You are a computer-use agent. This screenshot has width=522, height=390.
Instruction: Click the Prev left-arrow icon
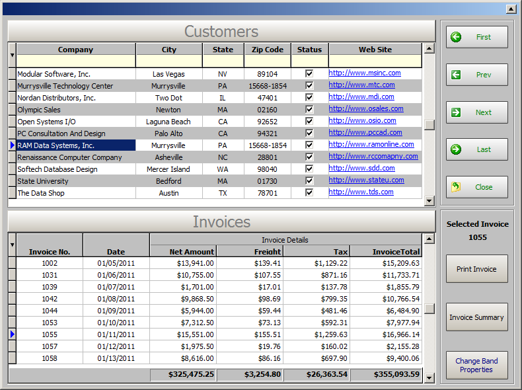(456, 75)
